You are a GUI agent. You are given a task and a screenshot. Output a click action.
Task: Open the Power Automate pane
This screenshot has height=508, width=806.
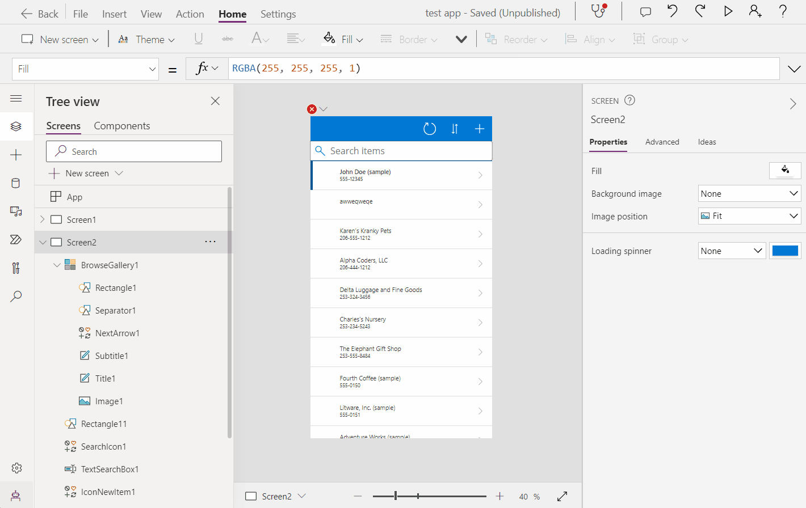click(16, 239)
